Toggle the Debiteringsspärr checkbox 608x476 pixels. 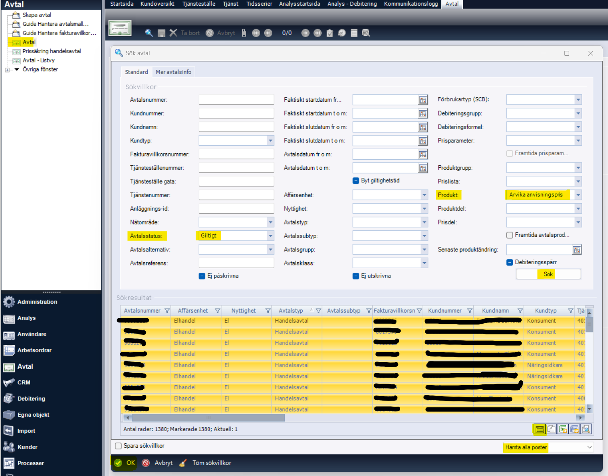click(510, 262)
